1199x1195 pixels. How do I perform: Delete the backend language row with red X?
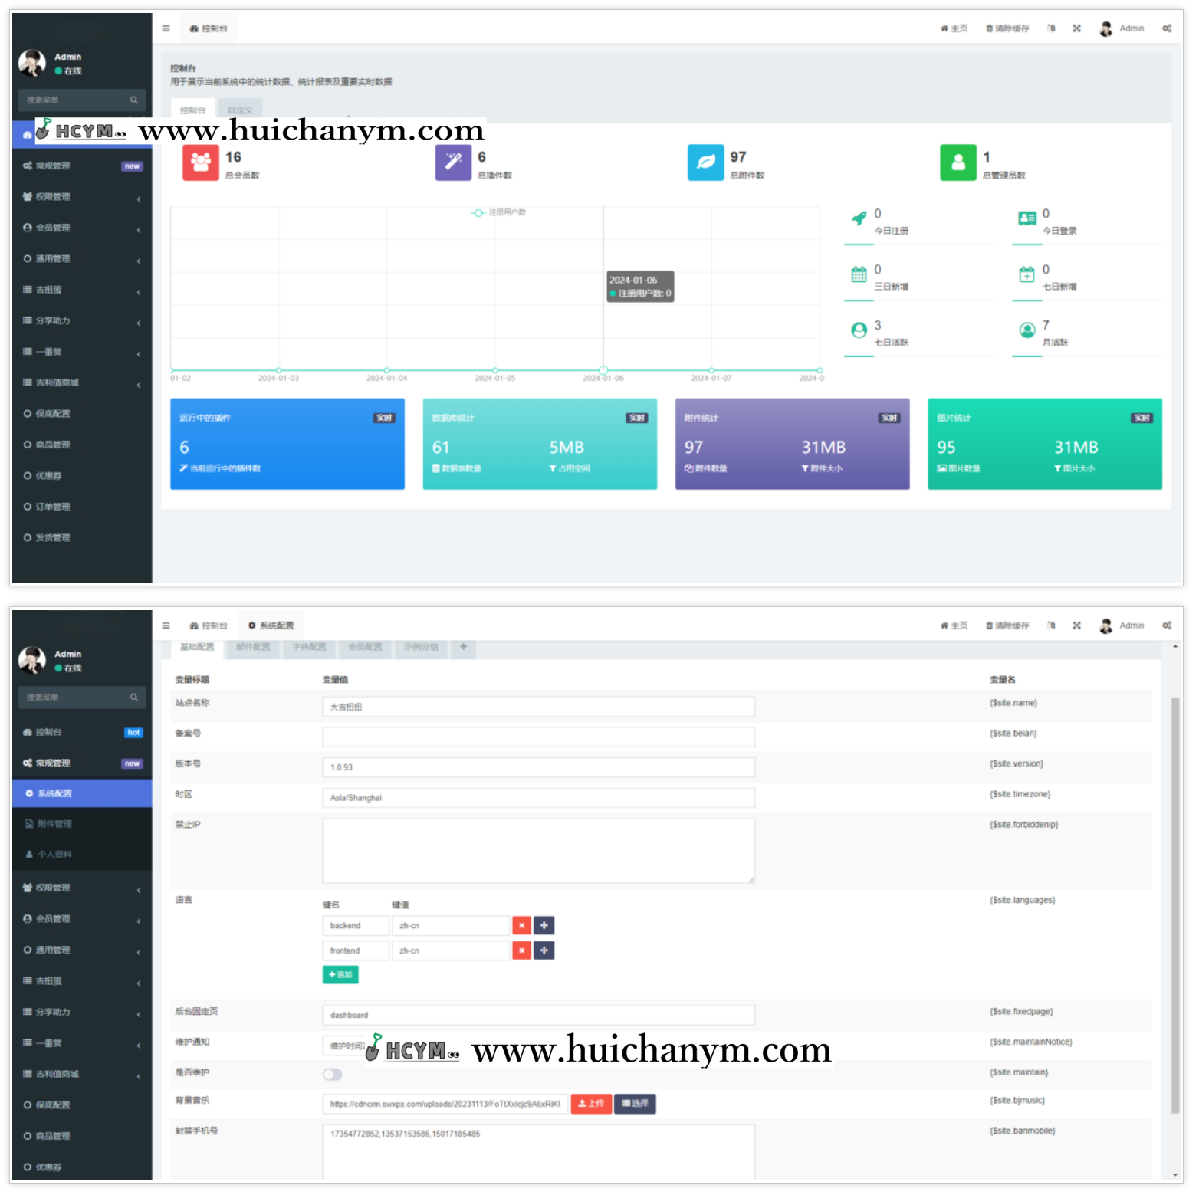(521, 926)
